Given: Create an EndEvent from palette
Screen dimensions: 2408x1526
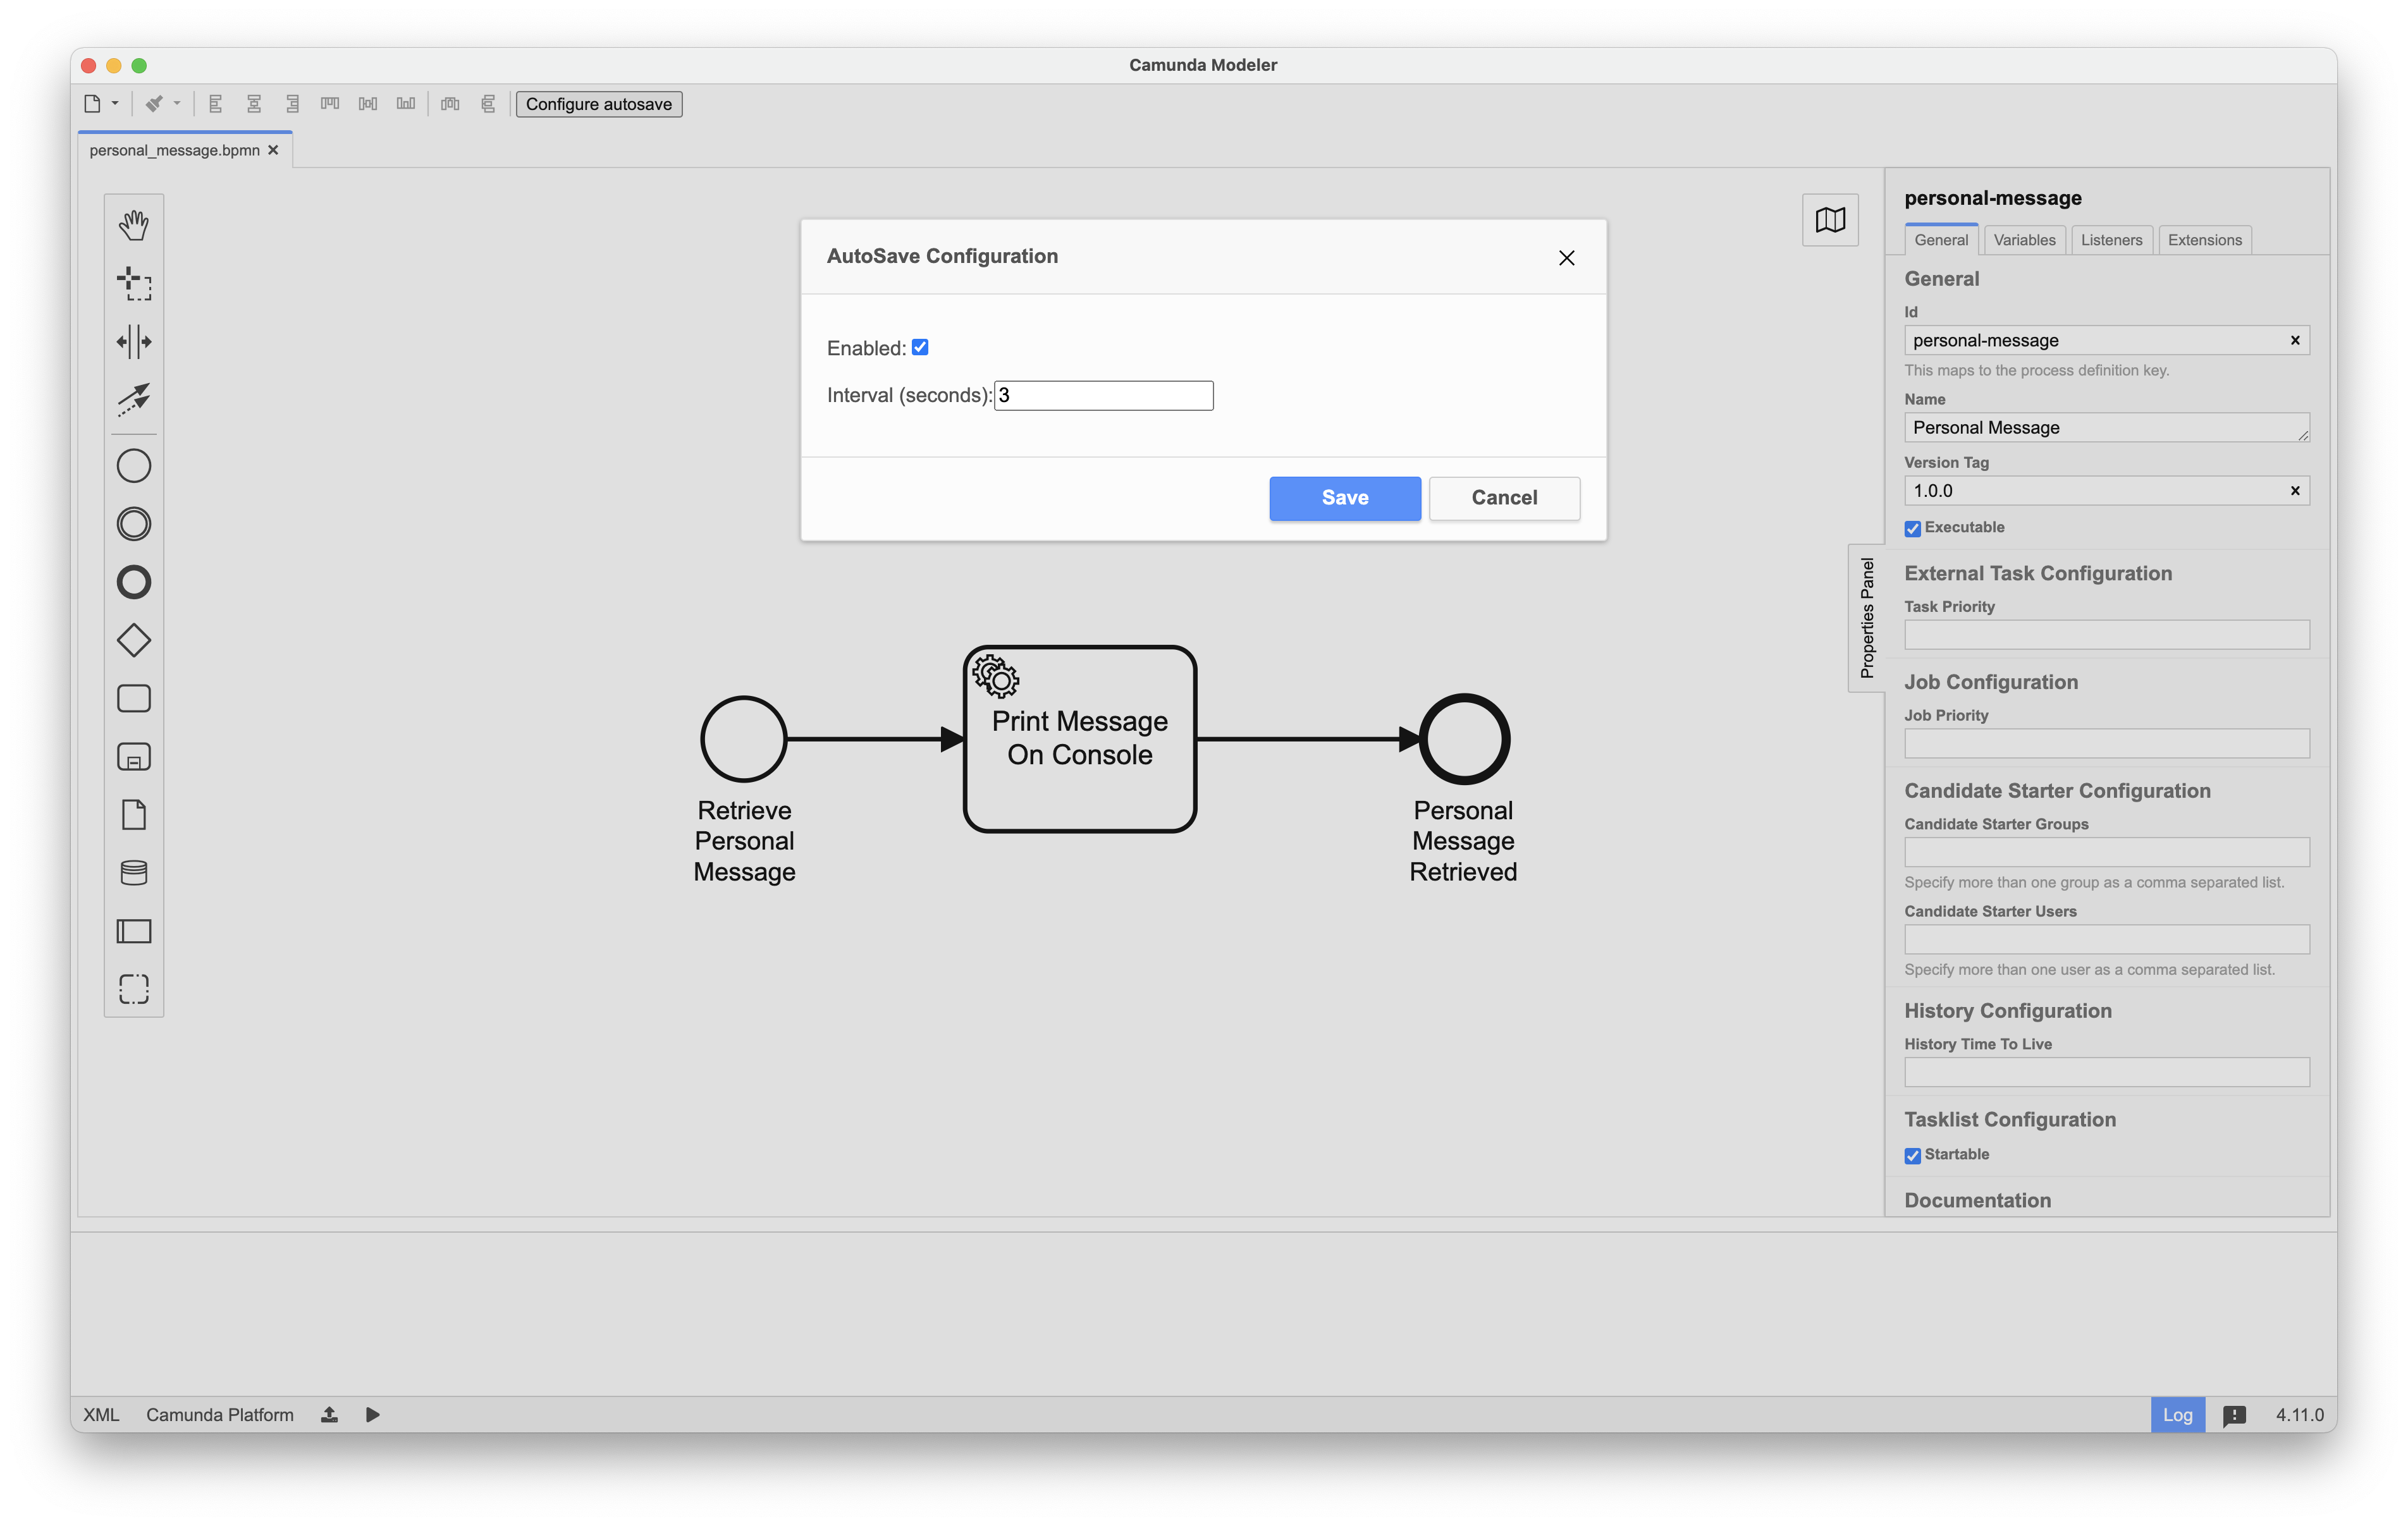Looking at the screenshot, I should [x=134, y=582].
